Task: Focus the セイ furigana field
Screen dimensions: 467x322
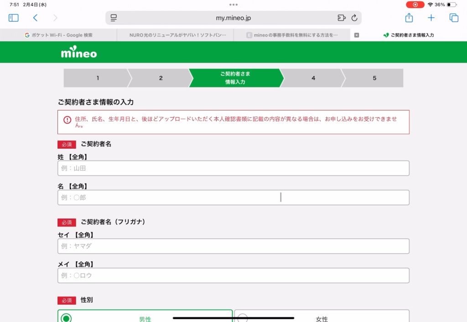Action: [233, 246]
